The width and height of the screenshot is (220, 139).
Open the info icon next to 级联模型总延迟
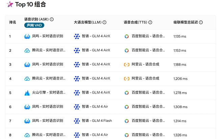(x=201, y=22)
